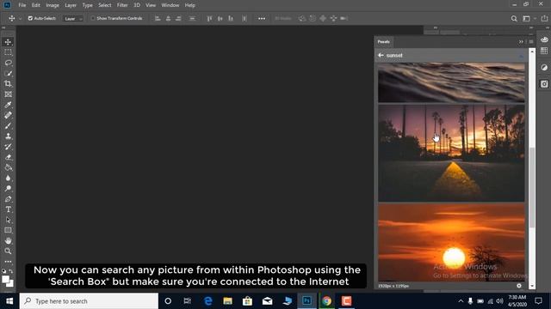Screen dimensions: 551x309
Task: Click the 'Type here to search' taskbar box
Action: 89,301
